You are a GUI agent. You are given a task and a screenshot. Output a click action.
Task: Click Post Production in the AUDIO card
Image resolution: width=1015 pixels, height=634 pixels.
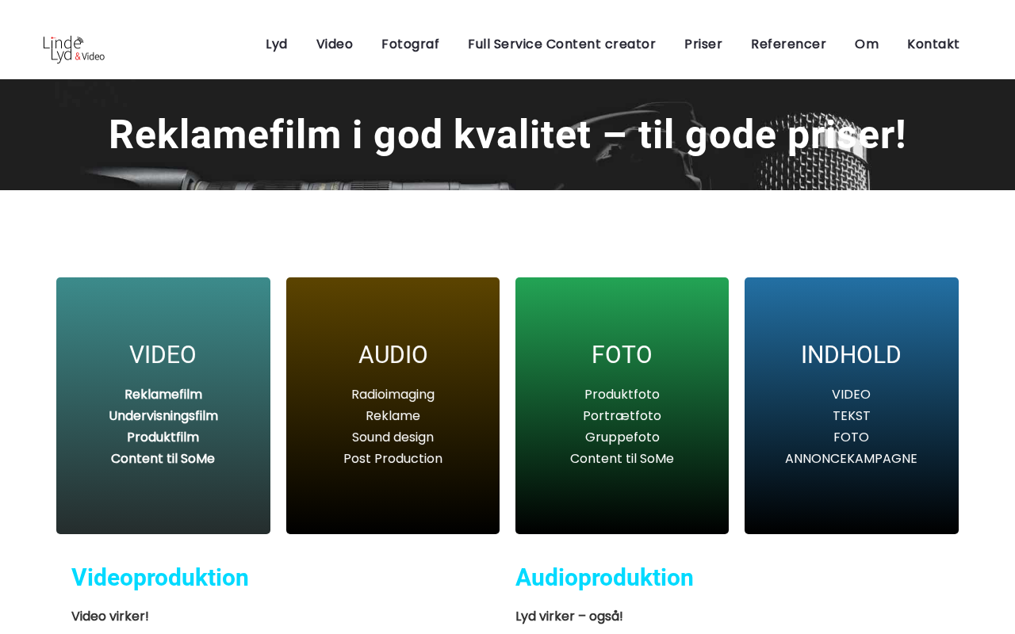pos(393,459)
